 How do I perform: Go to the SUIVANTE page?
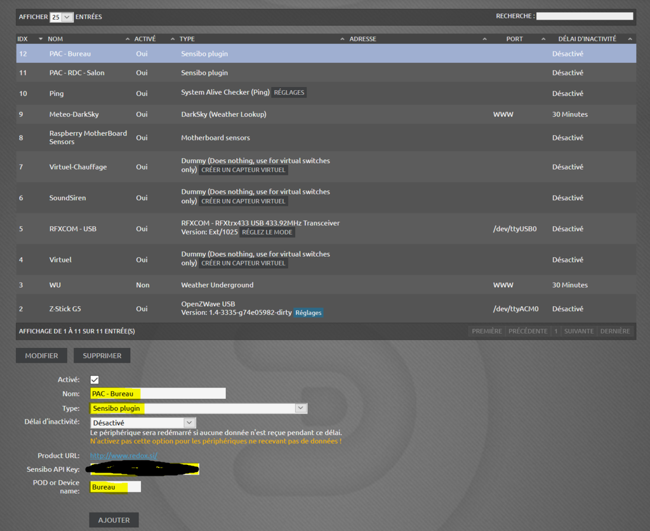click(x=579, y=331)
